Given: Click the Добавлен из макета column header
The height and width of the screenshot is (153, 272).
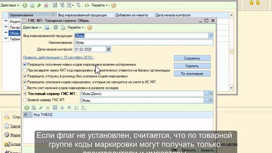Looking at the screenshot, I should 134,15.
